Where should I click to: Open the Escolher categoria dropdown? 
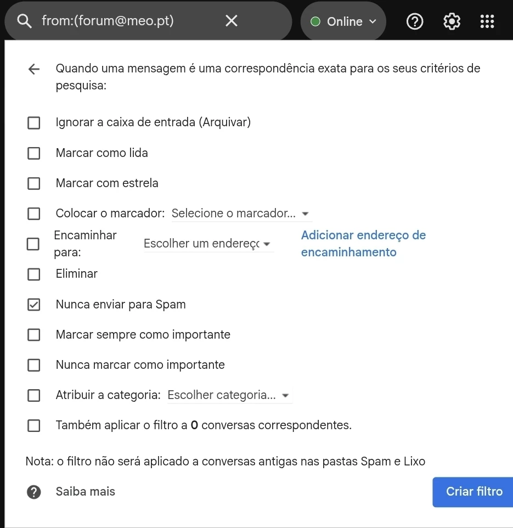point(230,395)
